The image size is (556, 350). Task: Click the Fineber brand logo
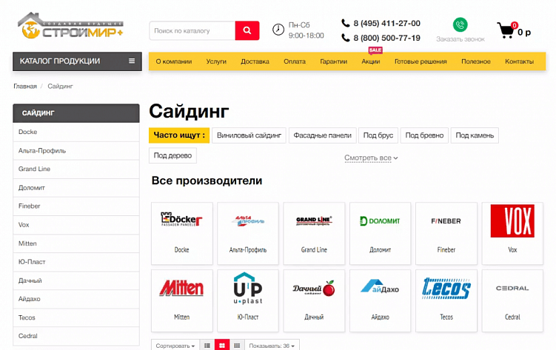446,221
